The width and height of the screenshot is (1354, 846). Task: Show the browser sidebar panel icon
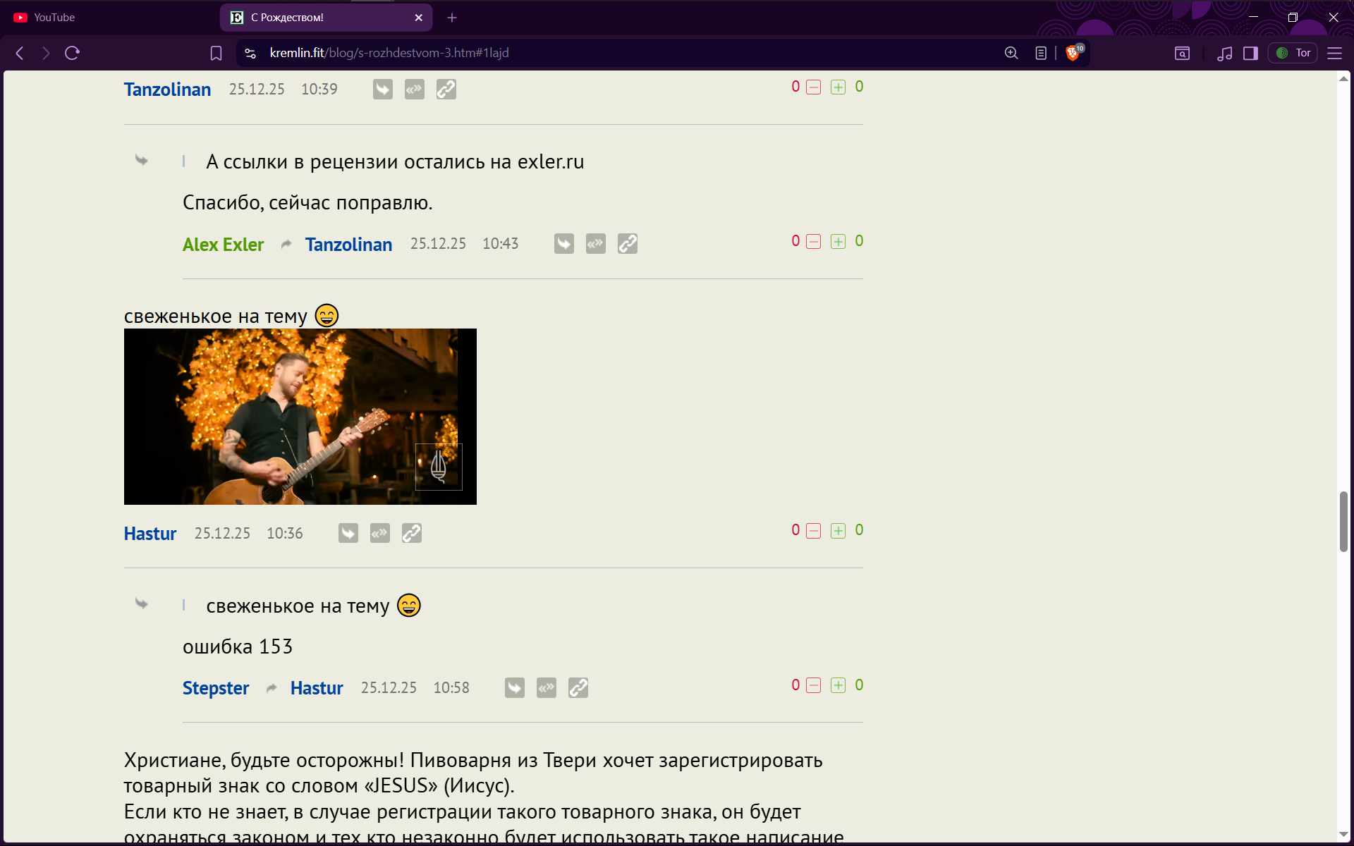pyautogui.click(x=1250, y=54)
